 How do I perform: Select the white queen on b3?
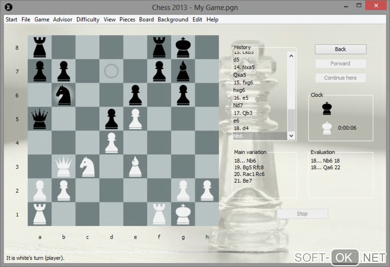(x=64, y=167)
